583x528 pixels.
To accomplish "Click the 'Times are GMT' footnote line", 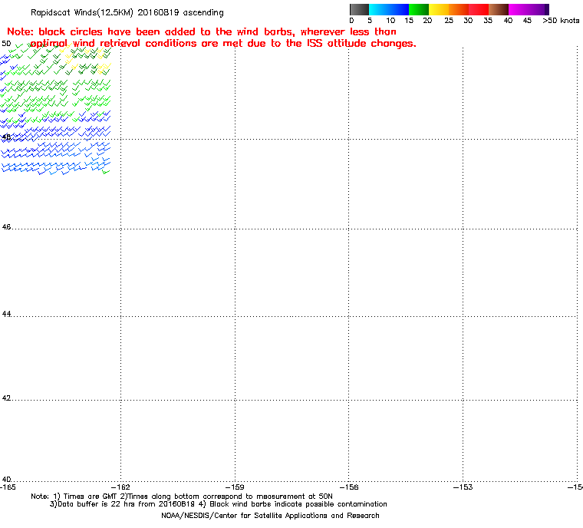I will point(182,497).
